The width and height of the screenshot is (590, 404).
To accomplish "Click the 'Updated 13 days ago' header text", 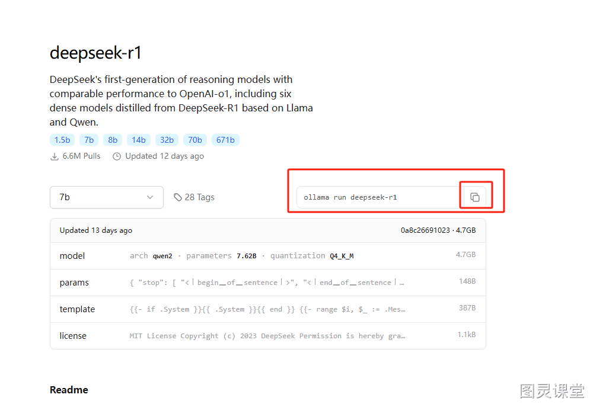I will coord(96,230).
